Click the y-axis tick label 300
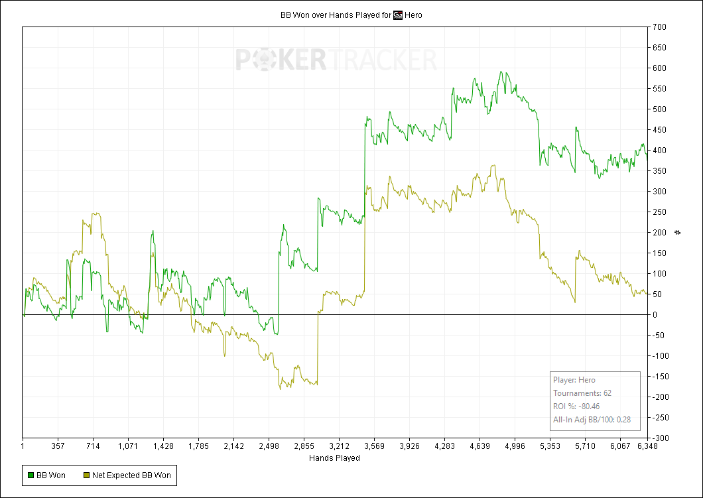This screenshot has height=498, width=703. 659,192
